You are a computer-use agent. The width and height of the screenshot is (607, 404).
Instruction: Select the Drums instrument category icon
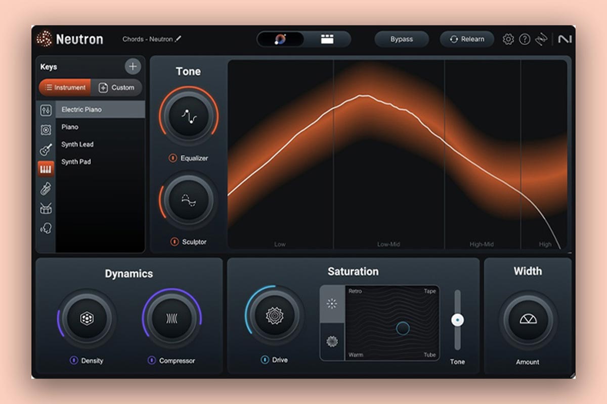[46, 207]
